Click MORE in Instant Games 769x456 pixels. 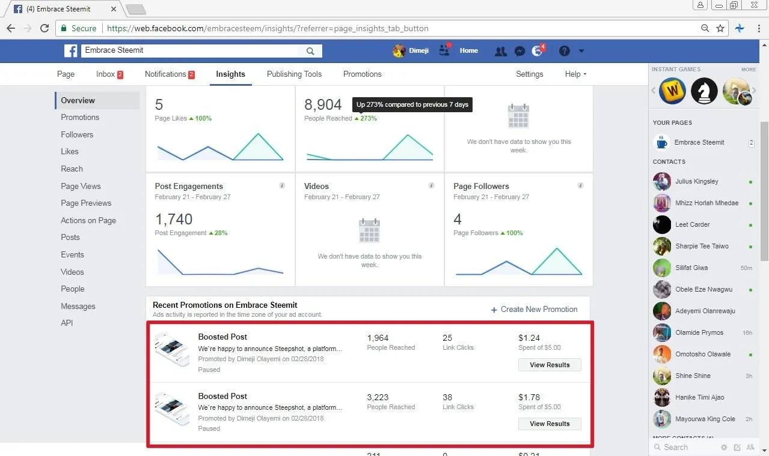point(749,70)
